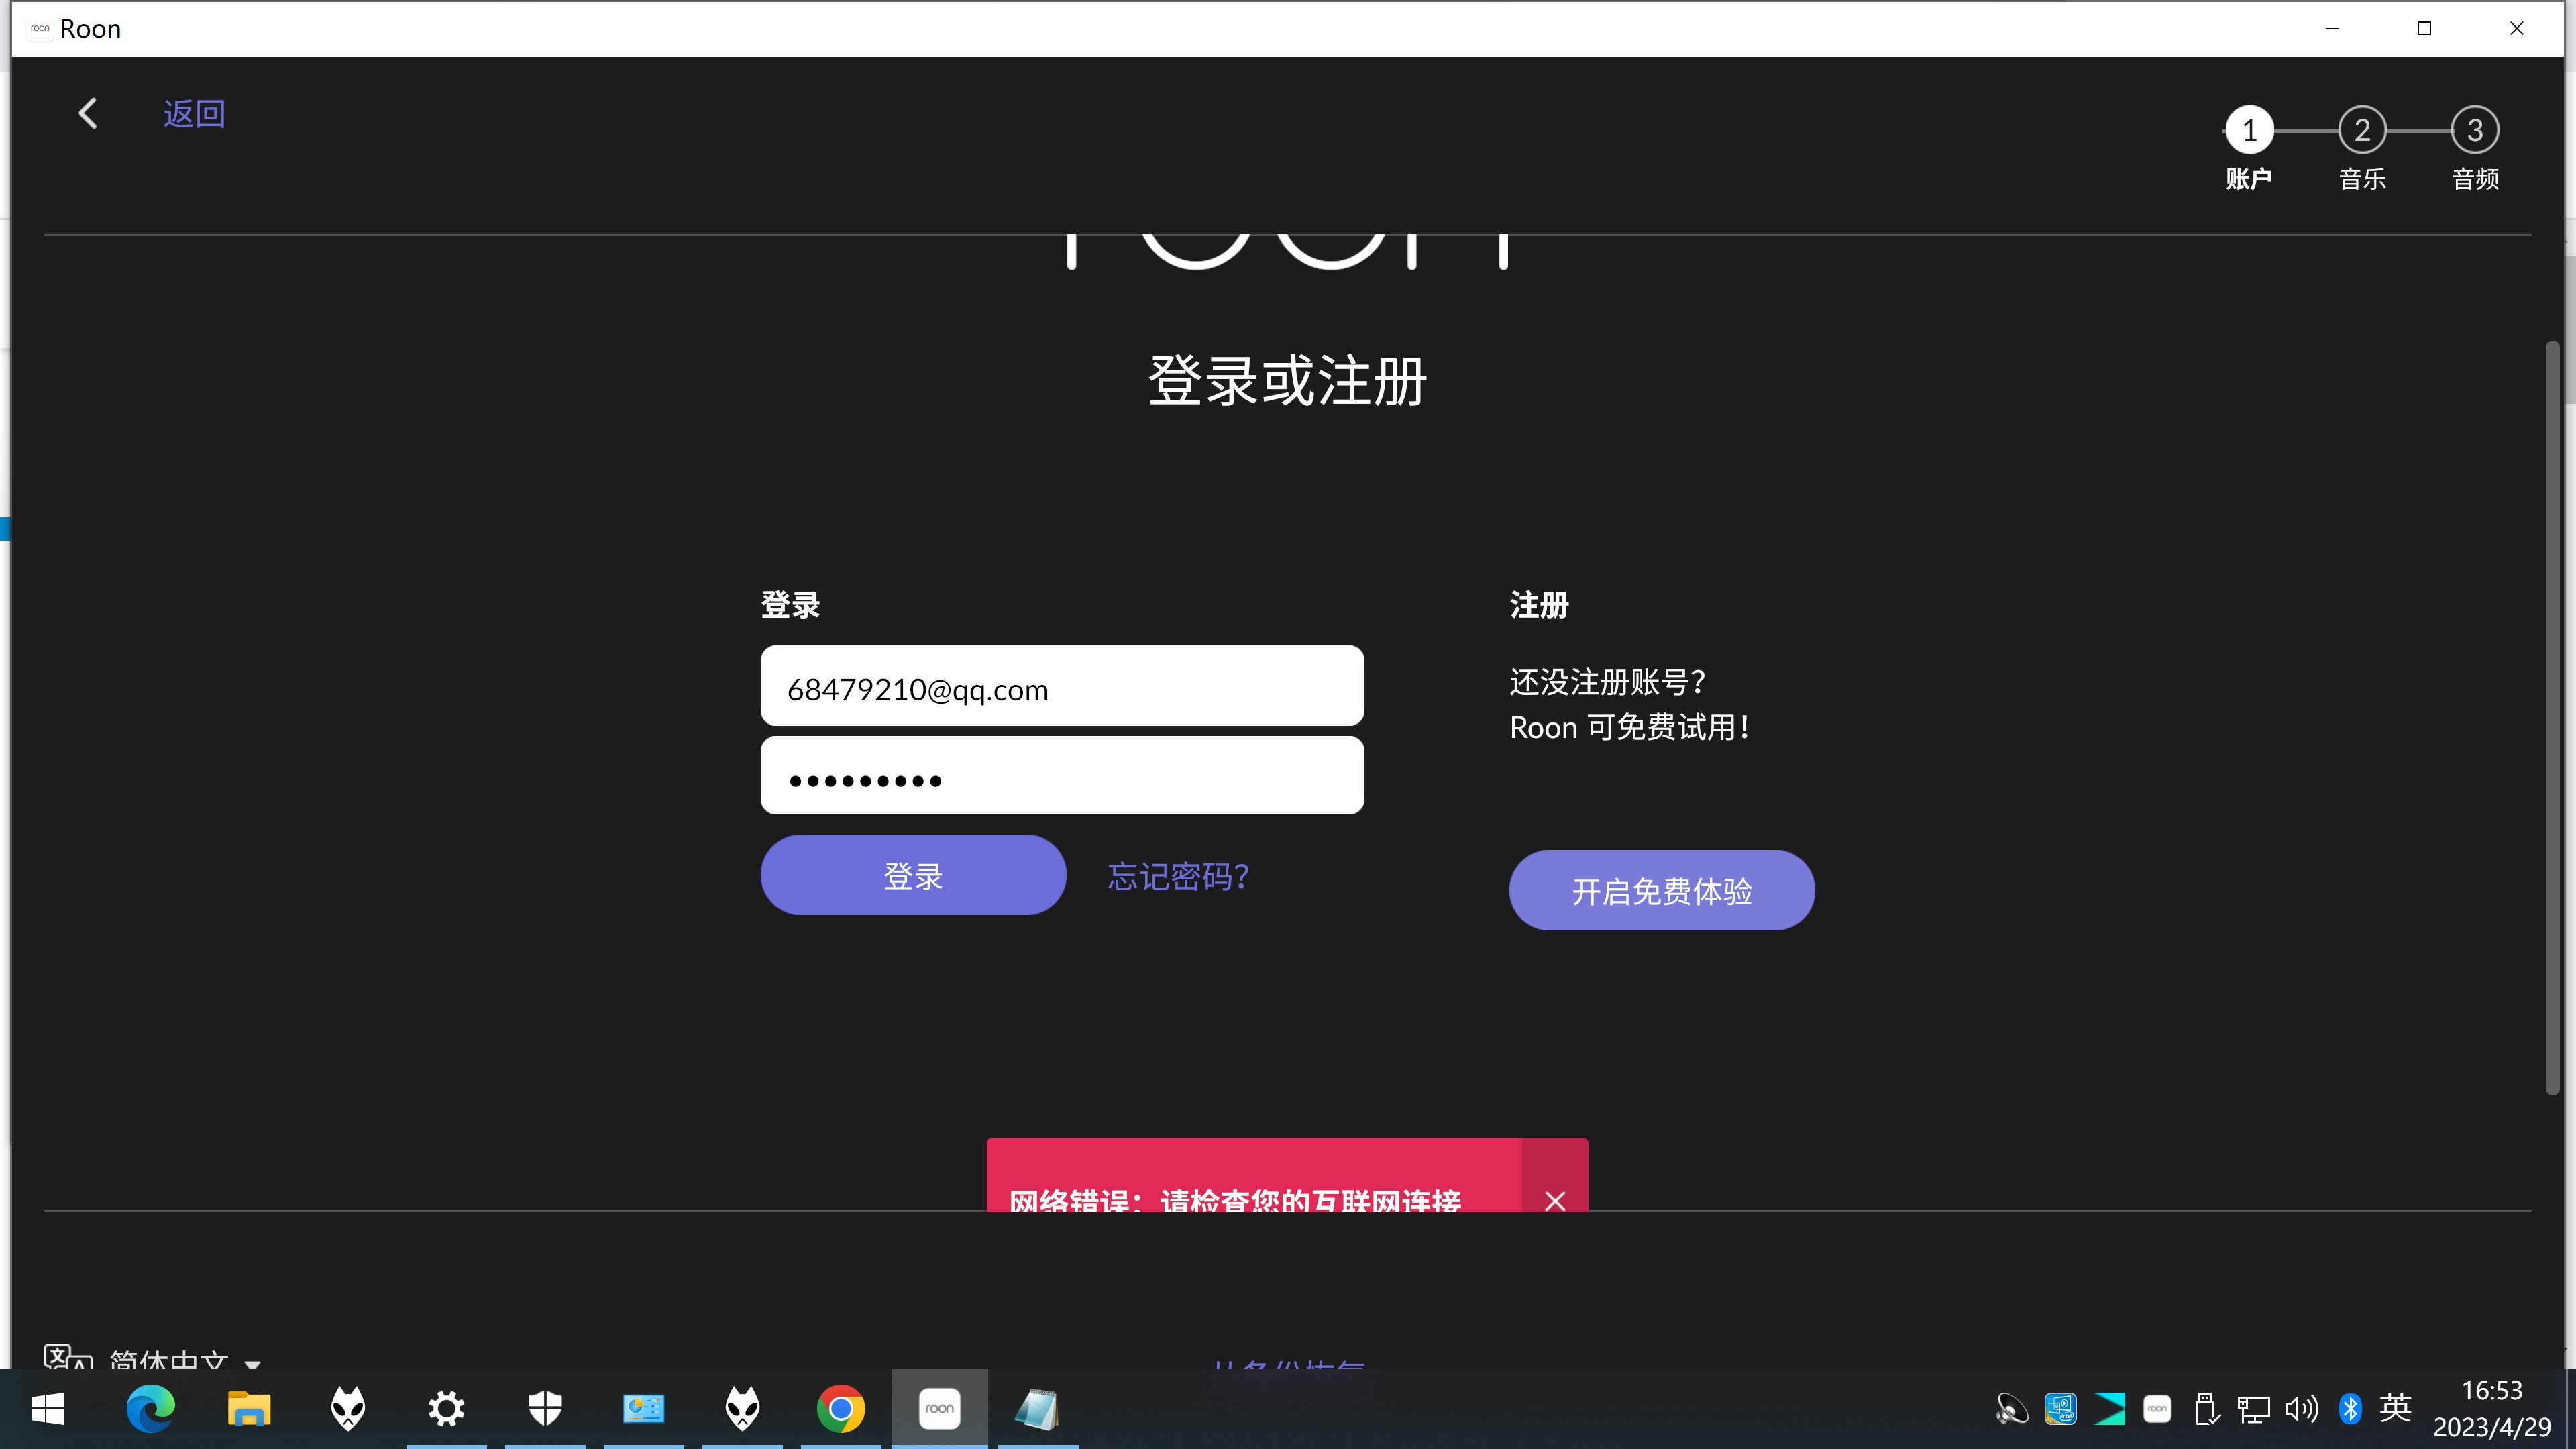Click the safely remove hardware tray icon

coord(2205,1408)
